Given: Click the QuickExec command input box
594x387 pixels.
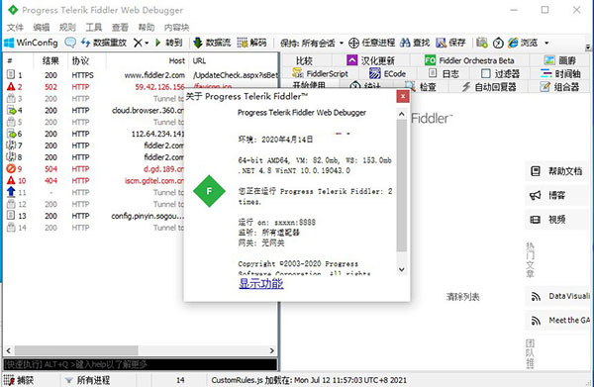Looking at the screenshot, I should point(141,364).
